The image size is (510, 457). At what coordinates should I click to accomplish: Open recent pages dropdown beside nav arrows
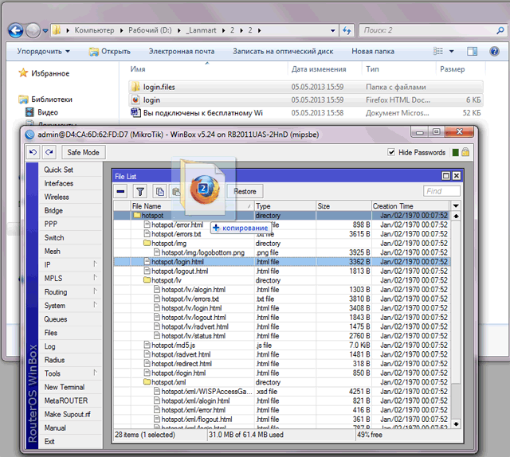(x=45, y=30)
